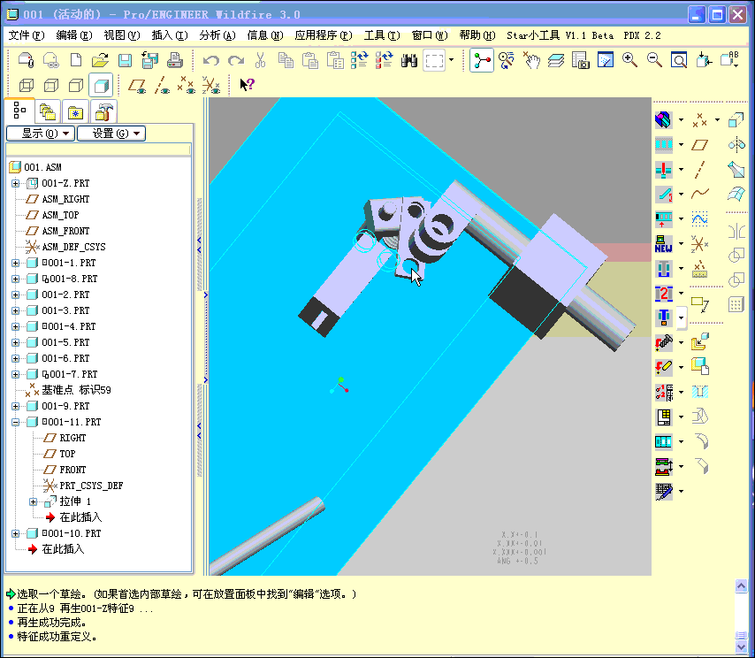Select ASM_RIGHT datum plane in tree
This screenshot has width=755, height=658.
(65, 199)
